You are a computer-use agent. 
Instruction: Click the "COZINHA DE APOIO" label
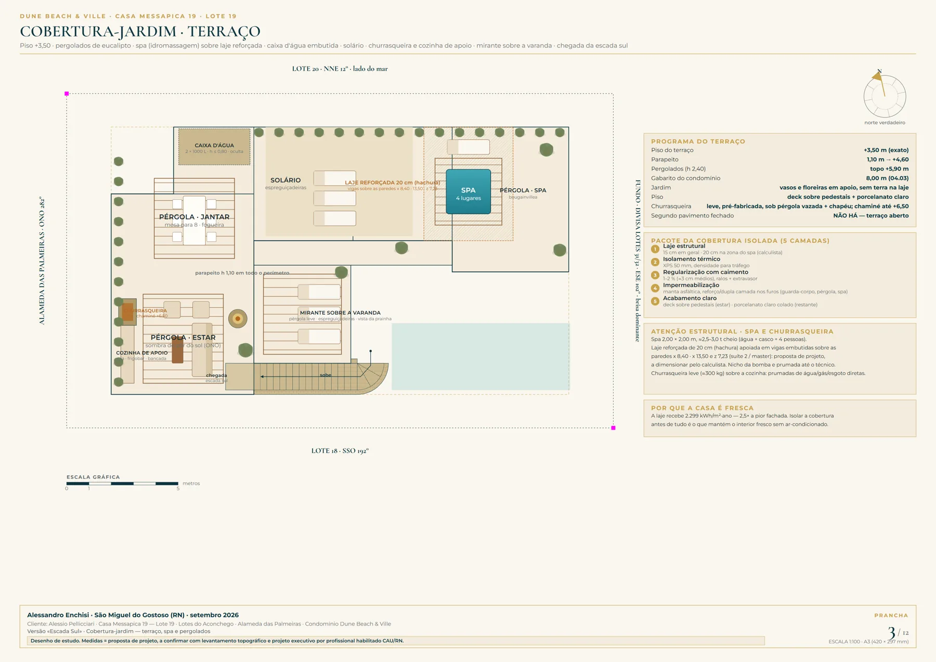[x=142, y=353]
